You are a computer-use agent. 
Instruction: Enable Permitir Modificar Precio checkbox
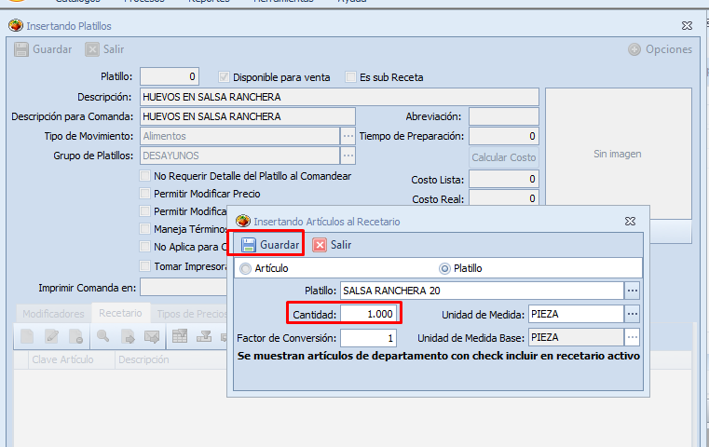144,194
